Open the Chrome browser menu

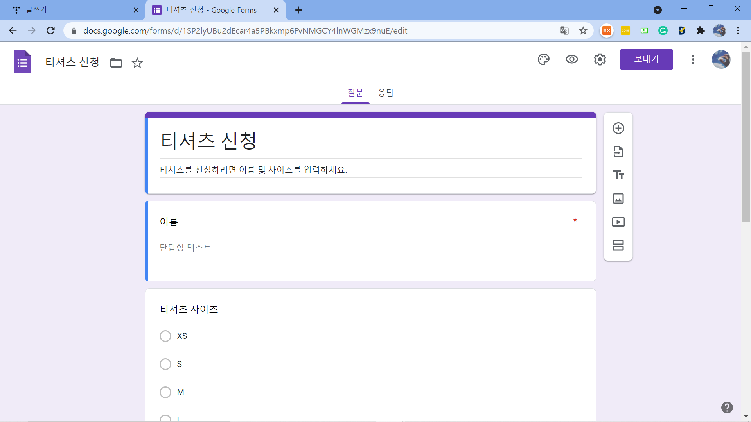738,30
